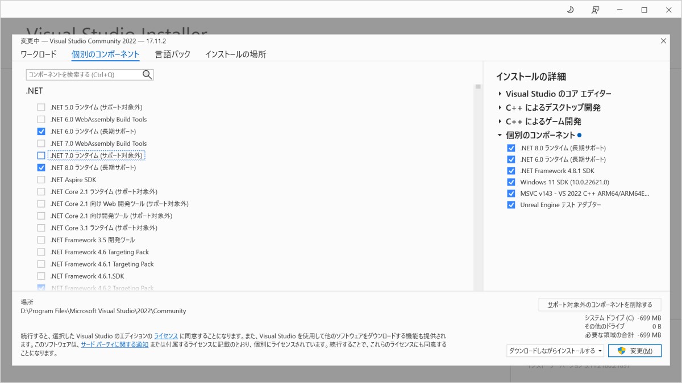The image size is (682, 383).
Task: Collapse 個別のコンポーネント section in install details
Action: click(500, 135)
